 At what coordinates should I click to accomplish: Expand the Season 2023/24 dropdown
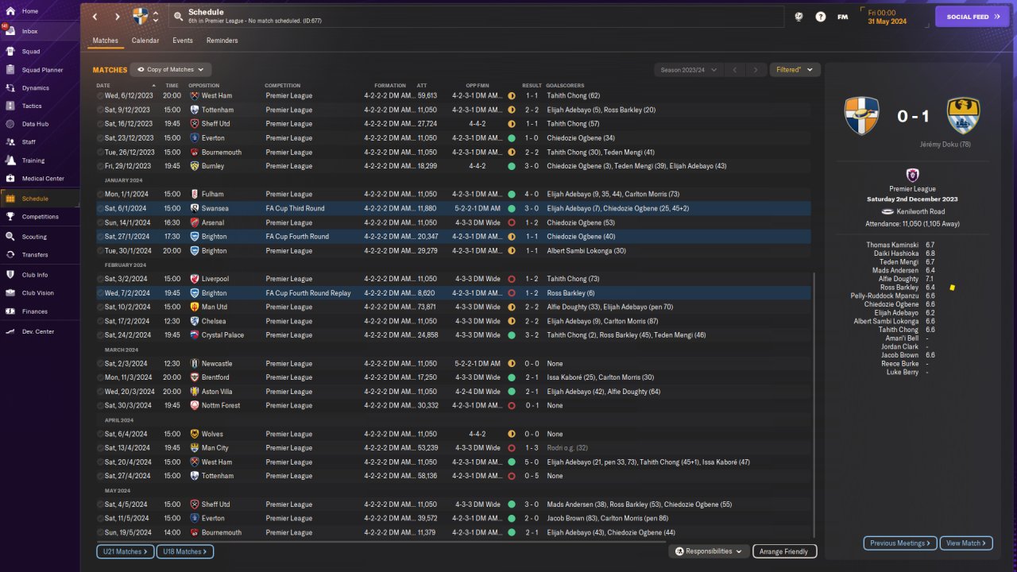coord(688,70)
